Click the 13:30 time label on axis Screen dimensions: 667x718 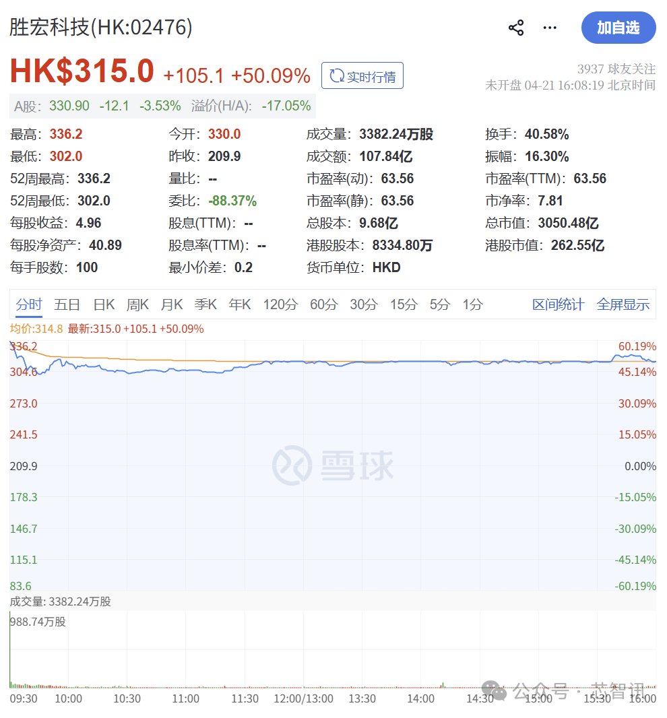pyautogui.click(x=362, y=698)
